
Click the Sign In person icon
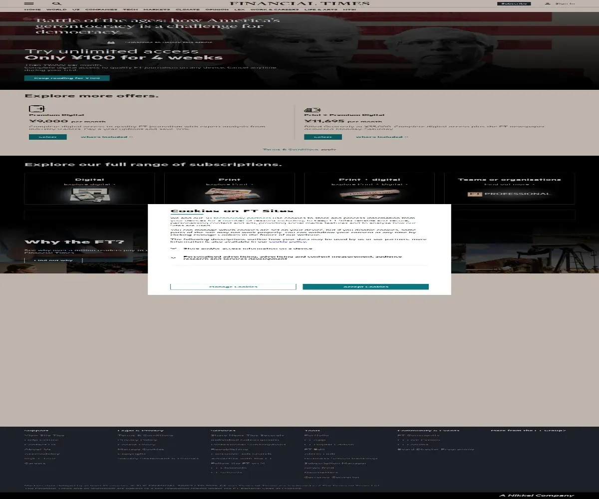tap(548, 3)
